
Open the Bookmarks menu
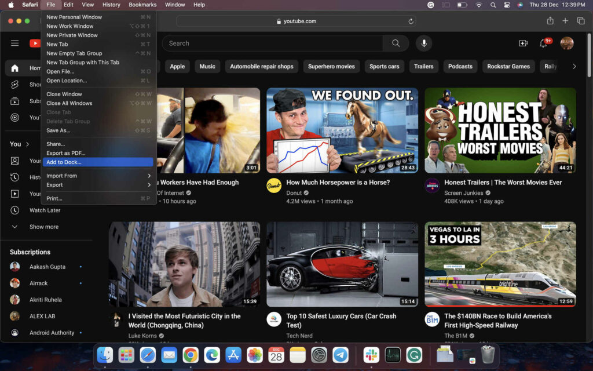[x=142, y=5]
